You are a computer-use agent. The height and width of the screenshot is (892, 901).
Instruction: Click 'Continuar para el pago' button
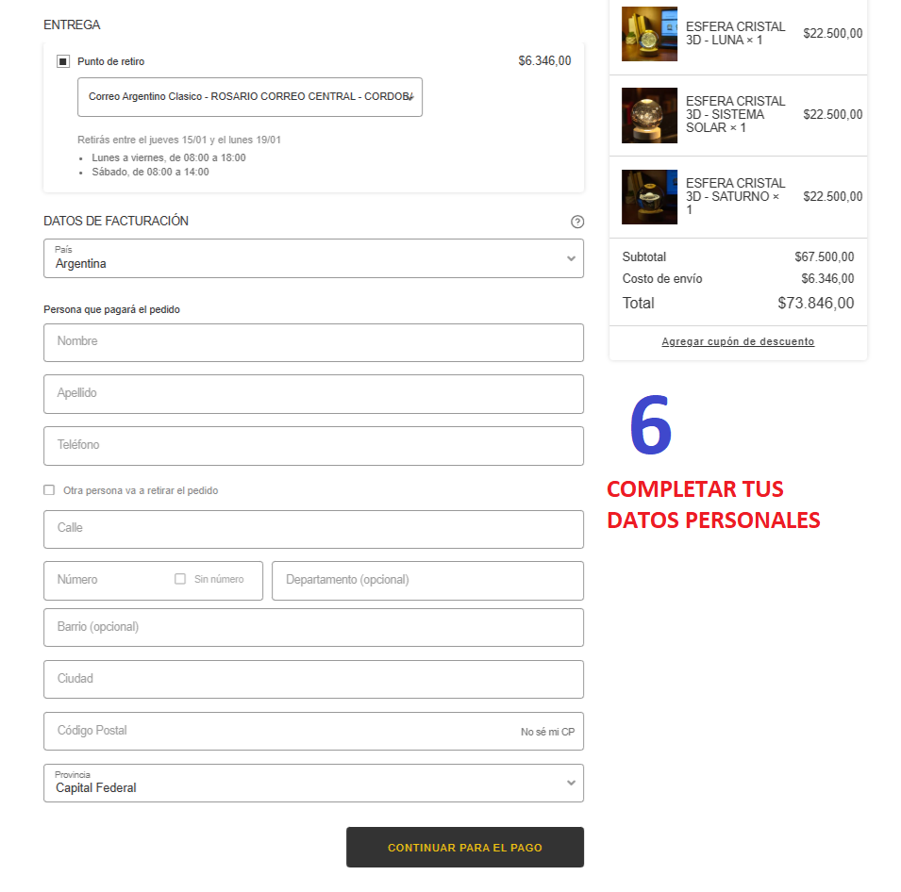464,847
